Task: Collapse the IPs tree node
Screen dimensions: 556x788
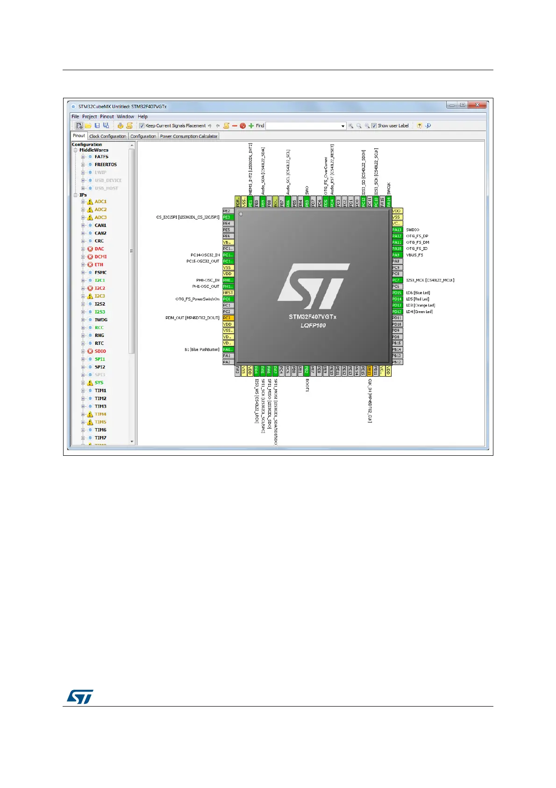Action: tap(75, 195)
